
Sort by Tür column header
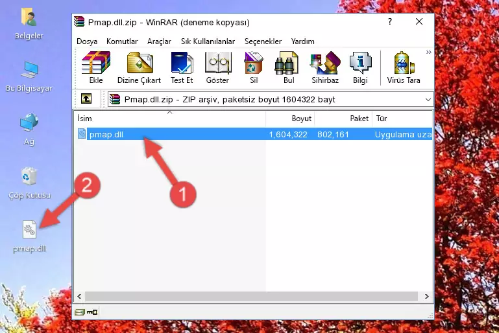(402, 119)
